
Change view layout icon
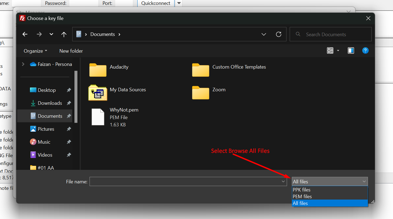click(330, 50)
